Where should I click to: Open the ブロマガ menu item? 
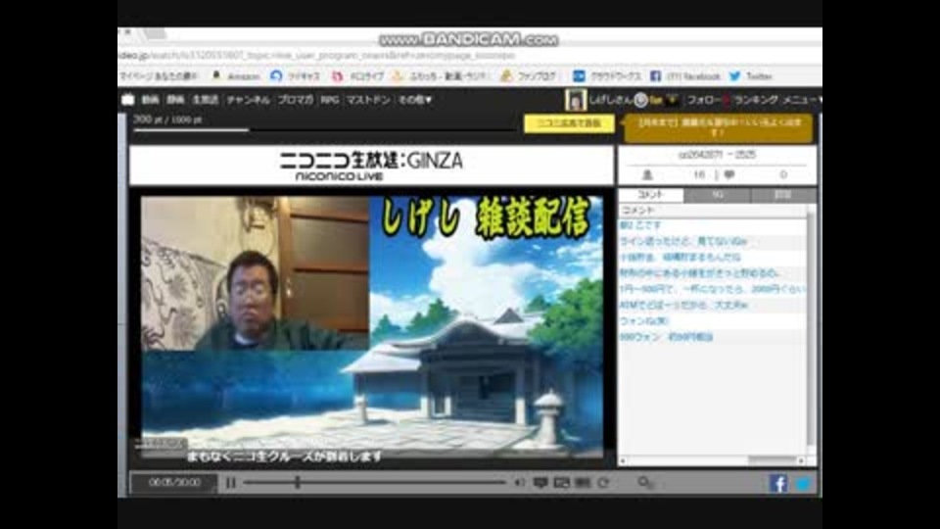pyautogui.click(x=295, y=100)
